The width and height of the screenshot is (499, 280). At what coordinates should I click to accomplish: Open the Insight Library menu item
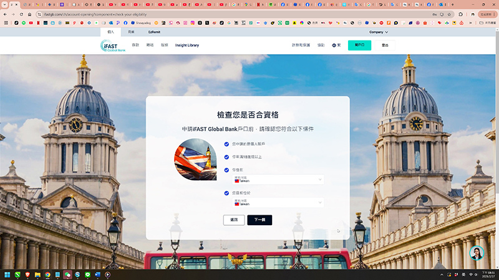(x=187, y=45)
